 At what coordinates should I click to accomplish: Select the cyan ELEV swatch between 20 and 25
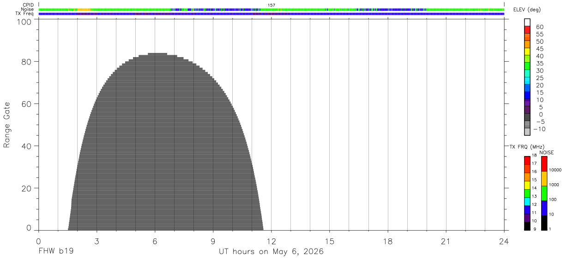point(527,81)
